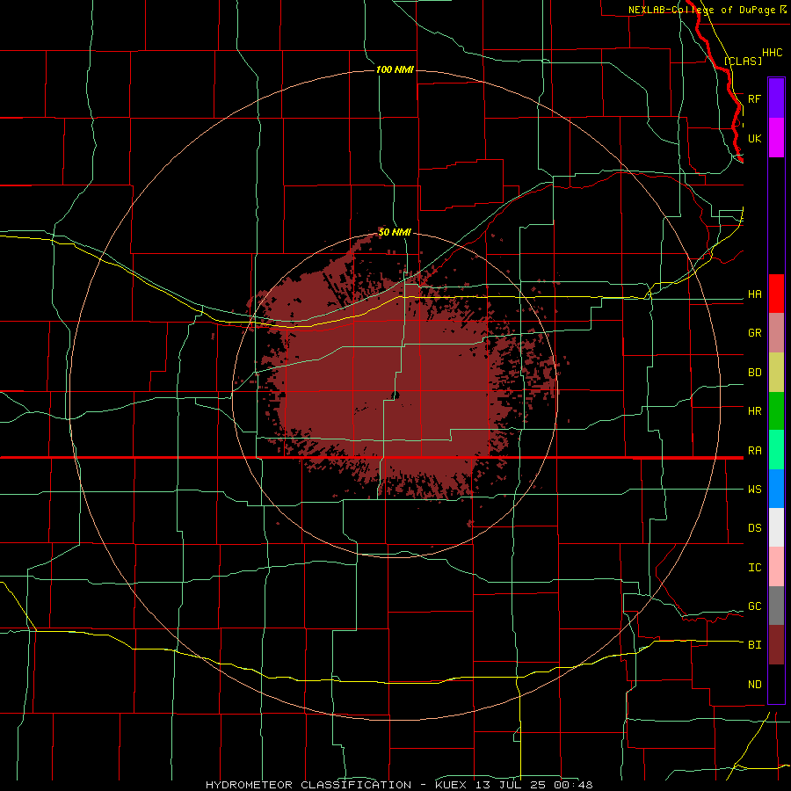791x791 pixels.
Task: Click the 'DS' legend label
Action: tap(755, 528)
